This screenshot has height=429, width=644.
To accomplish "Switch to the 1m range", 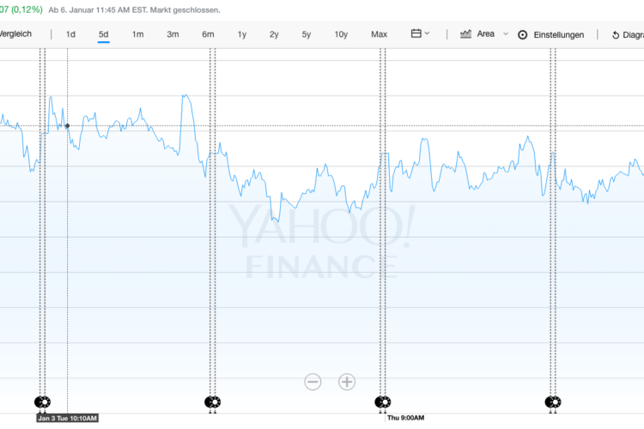I will click(137, 34).
